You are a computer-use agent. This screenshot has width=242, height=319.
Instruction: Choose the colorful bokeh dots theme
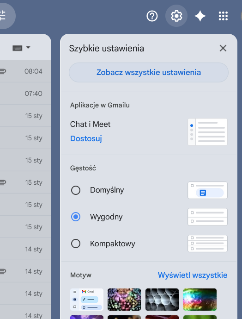pos(124,300)
